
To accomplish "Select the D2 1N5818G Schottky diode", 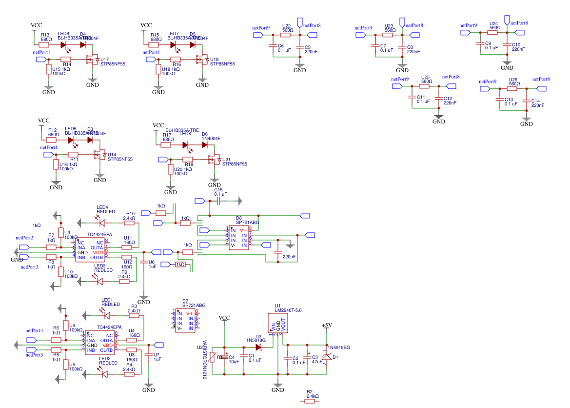I will tap(257, 347).
